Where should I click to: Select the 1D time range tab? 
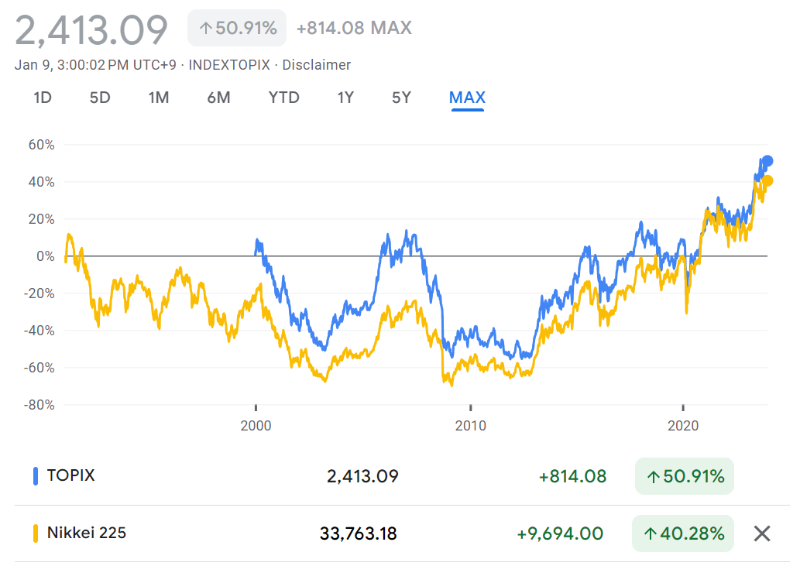coord(43,98)
